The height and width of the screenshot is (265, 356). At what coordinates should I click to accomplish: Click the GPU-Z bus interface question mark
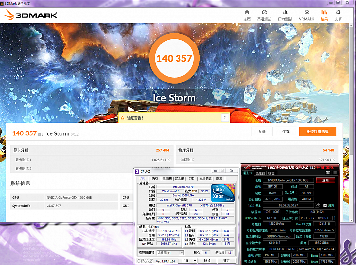tap(334, 218)
